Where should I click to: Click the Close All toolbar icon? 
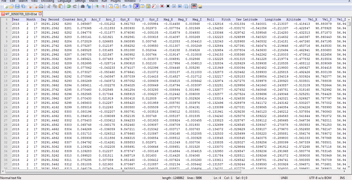click(x=35, y=6)
